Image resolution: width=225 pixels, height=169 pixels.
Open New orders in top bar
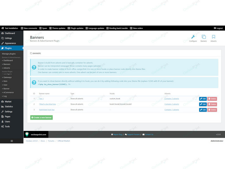(x=136, y=28)
